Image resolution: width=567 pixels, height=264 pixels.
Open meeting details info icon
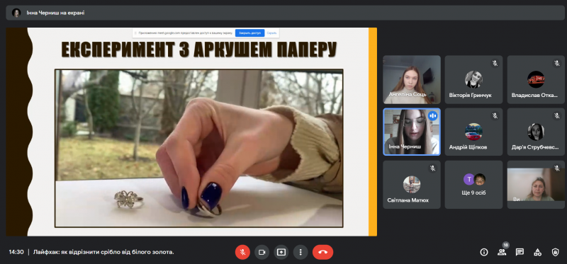[484, 252]
